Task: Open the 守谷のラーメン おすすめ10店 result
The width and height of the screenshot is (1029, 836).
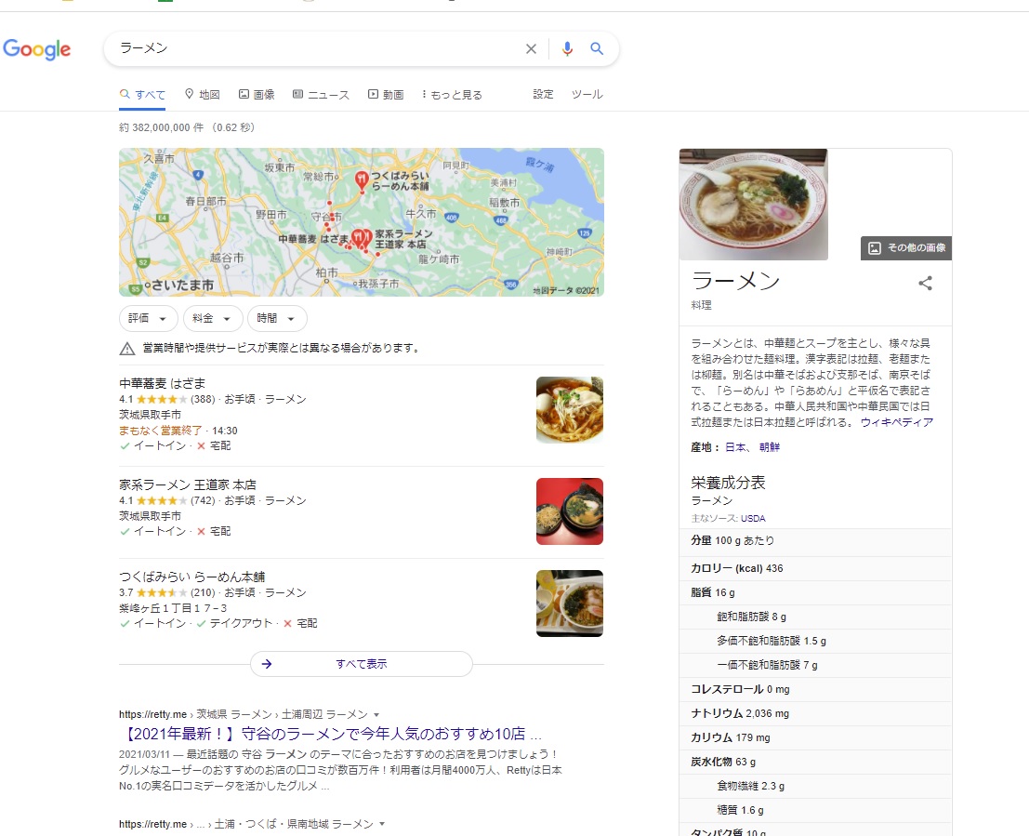Action: (333, 734)
